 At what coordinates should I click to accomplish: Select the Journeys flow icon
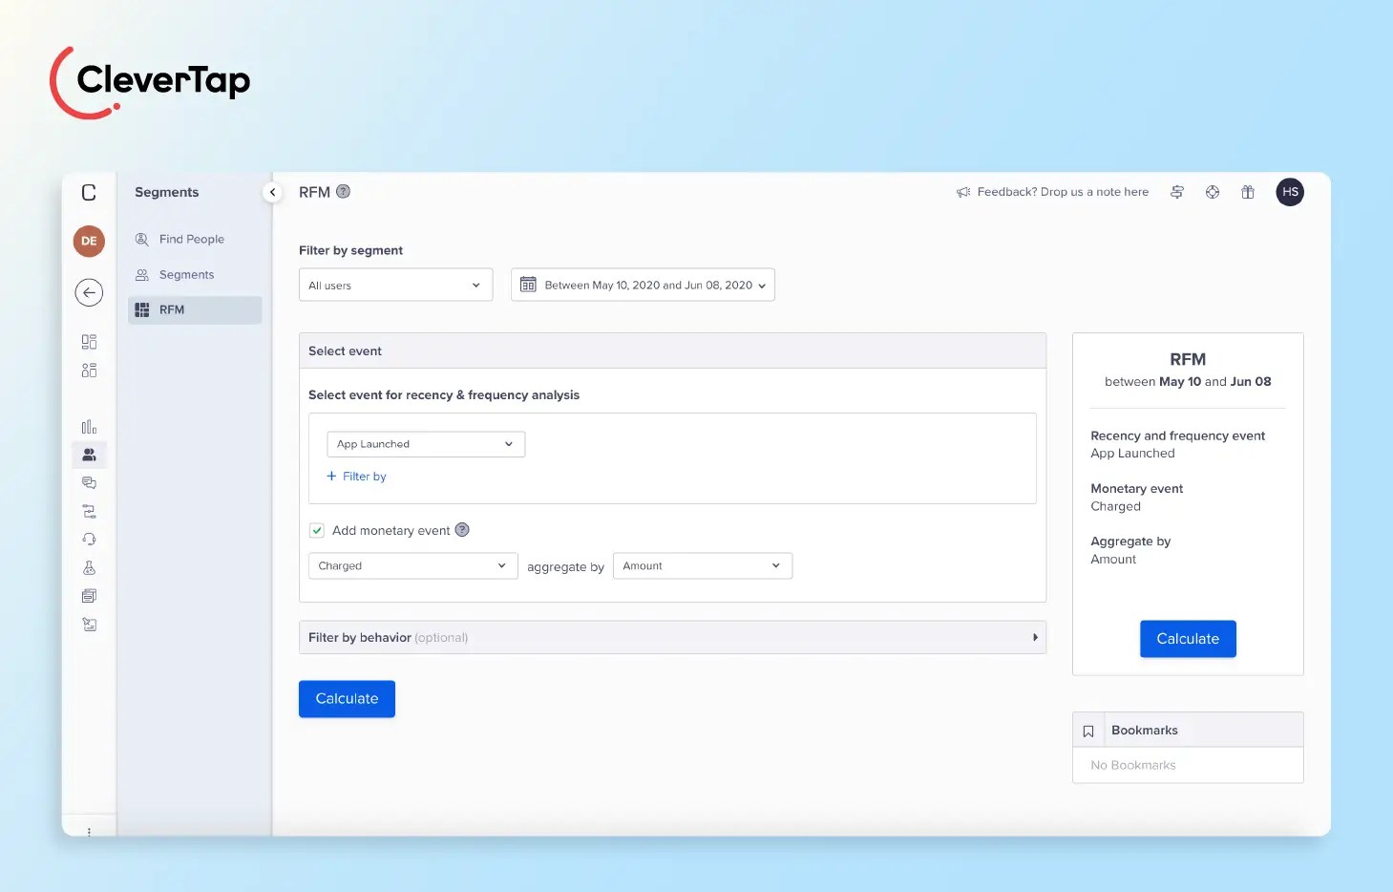pos(89,511)
